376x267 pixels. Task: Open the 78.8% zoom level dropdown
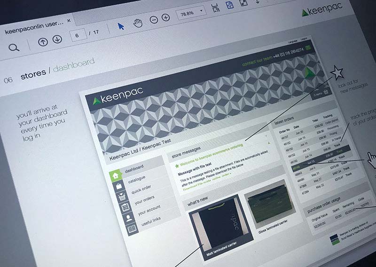(191, 13)
